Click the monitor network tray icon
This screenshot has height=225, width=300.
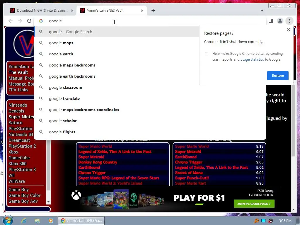[263, 221]
